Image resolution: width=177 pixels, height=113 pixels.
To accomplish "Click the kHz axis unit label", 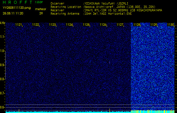I will (x=3, y=23).
